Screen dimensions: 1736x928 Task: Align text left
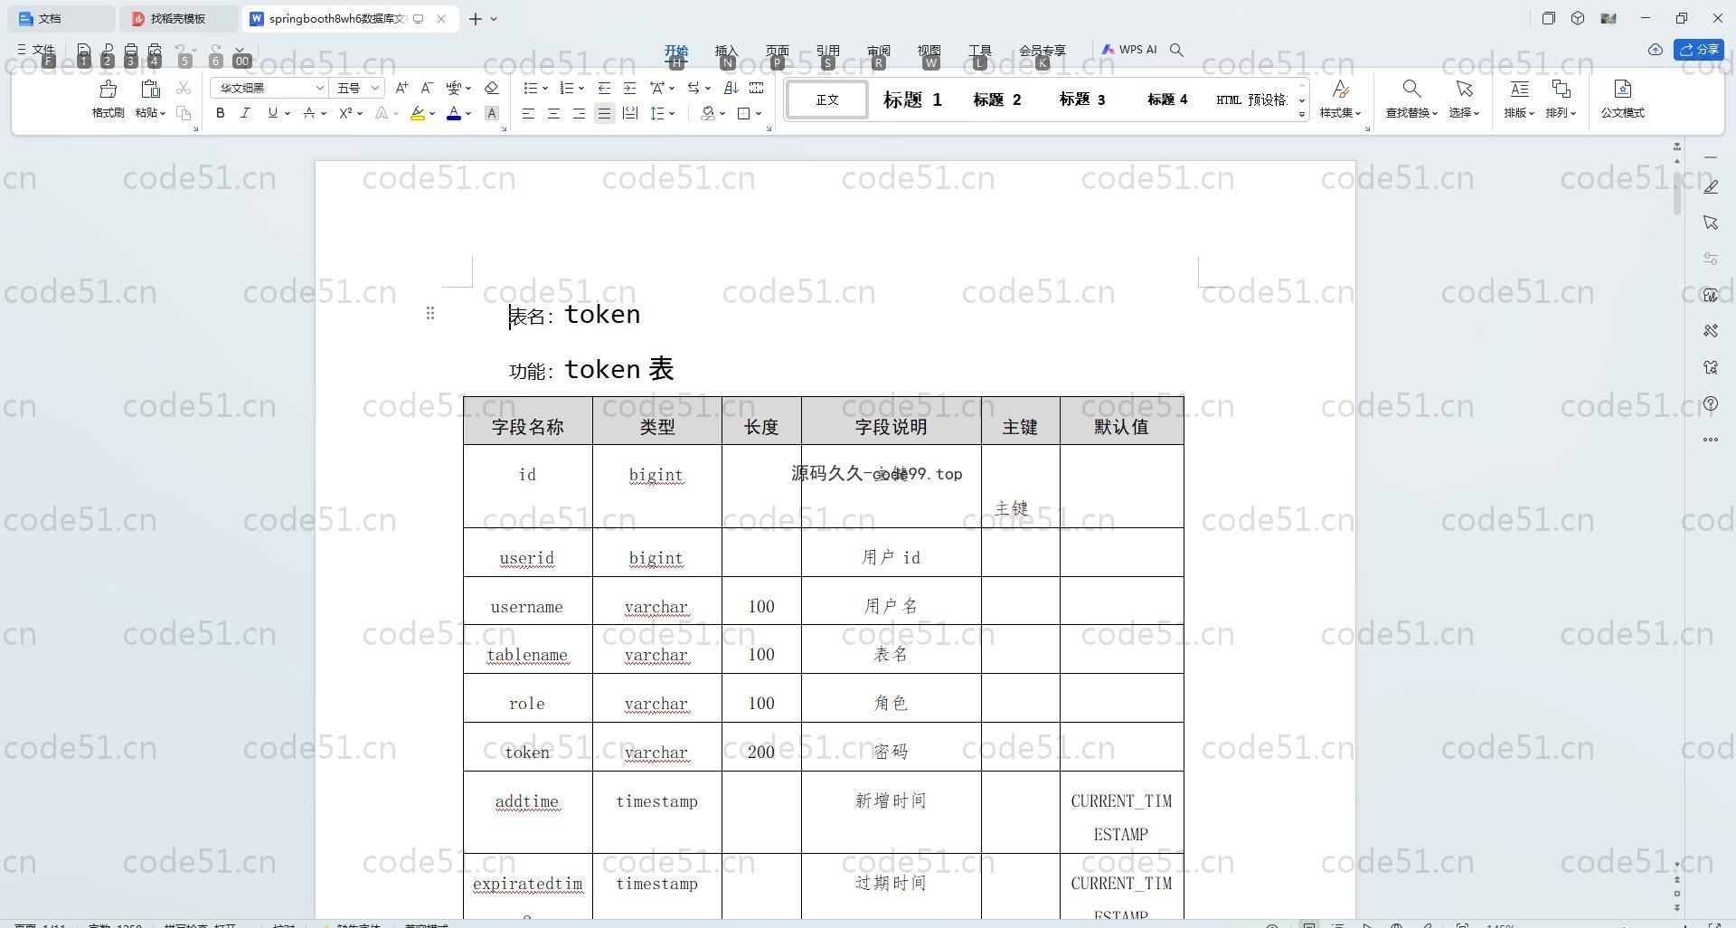[528, 113]
